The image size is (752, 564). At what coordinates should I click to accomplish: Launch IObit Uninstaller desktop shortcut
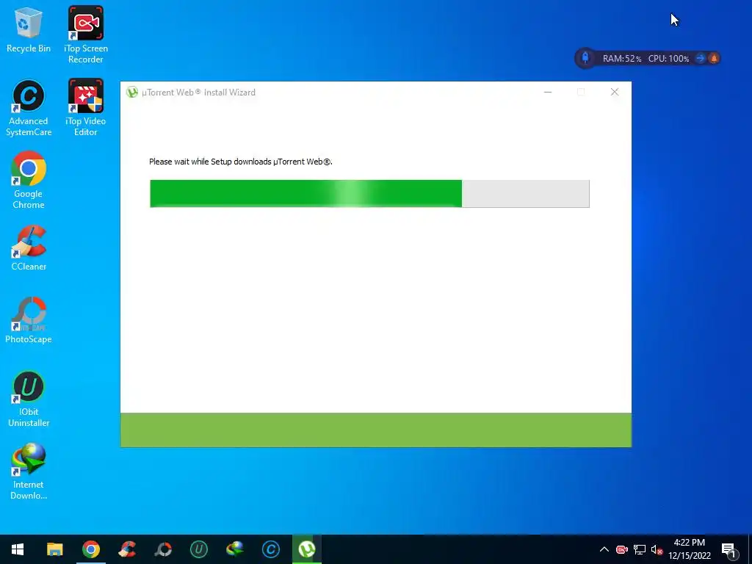tap(29, 399)
